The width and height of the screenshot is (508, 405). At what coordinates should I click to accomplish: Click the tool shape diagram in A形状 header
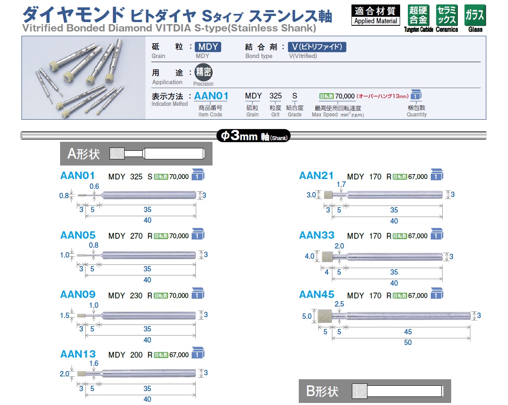pyautogui.click(x=157, y=154)
